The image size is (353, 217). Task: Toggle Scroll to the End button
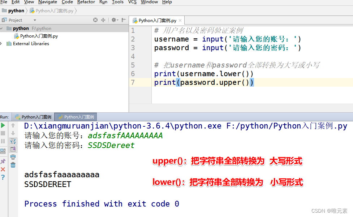13,149
